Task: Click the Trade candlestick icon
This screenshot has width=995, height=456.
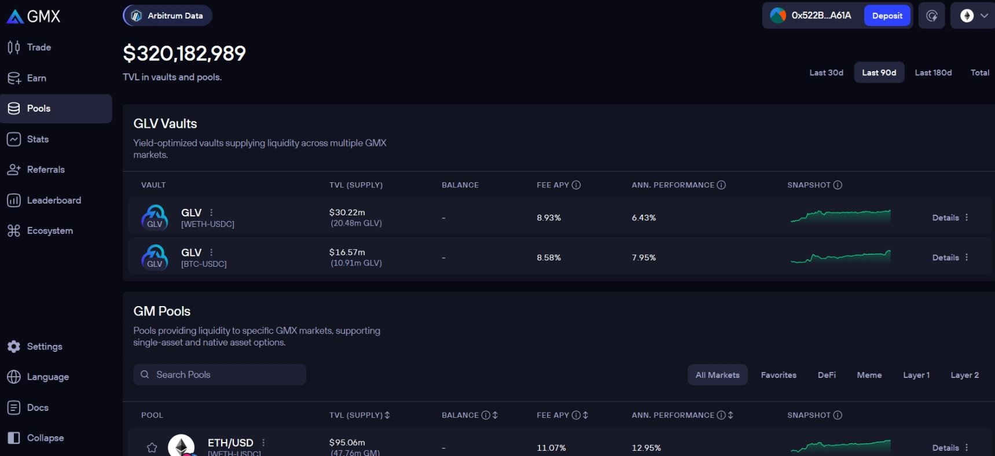Action: coord(14,47)
